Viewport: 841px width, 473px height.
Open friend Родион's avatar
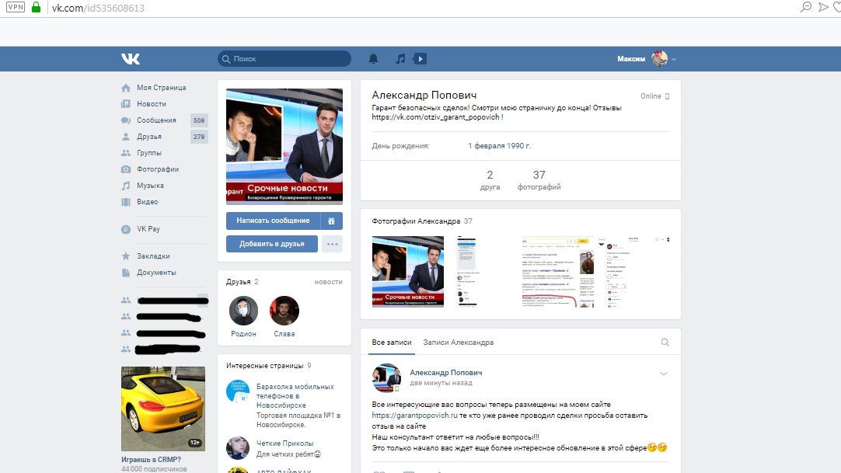pyautogui.click(x=243, y=311)
